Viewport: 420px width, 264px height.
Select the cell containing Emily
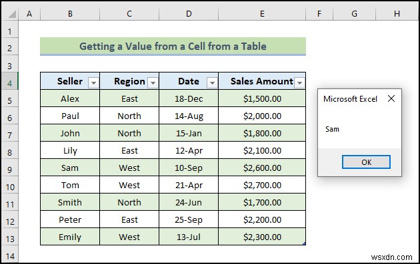(70, 237)
